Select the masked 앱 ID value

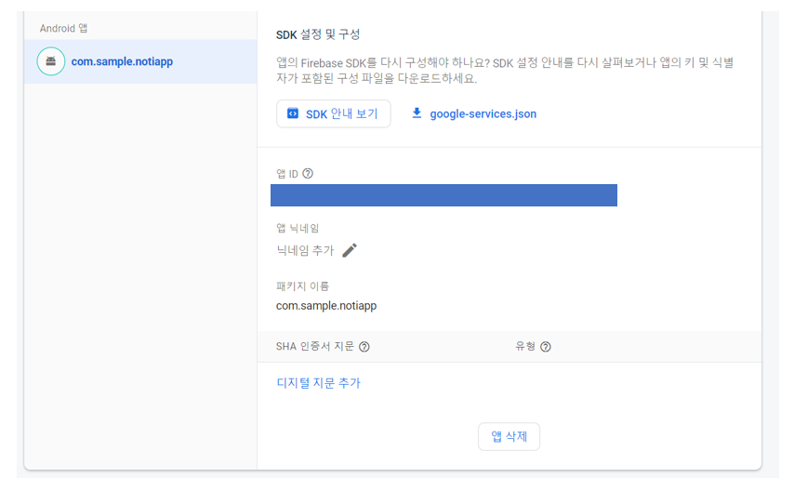(443, 195)
